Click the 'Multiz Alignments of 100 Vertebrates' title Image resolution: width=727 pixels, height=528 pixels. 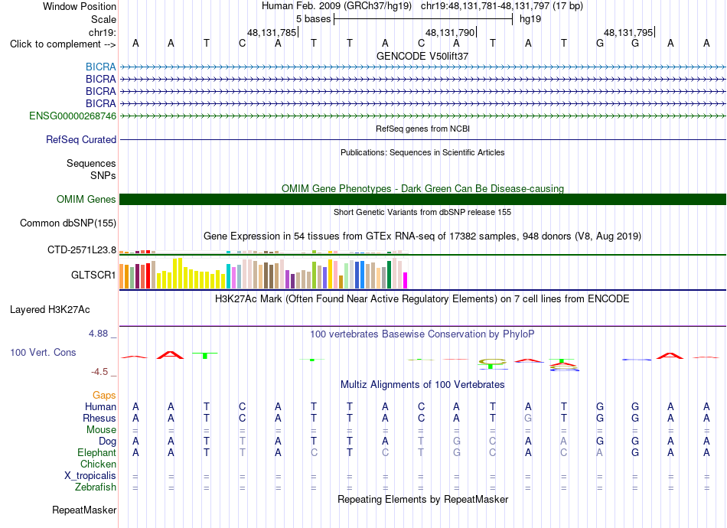coord(422,385)
